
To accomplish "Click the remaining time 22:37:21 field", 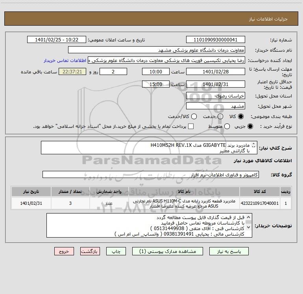I will pos(72,71).
